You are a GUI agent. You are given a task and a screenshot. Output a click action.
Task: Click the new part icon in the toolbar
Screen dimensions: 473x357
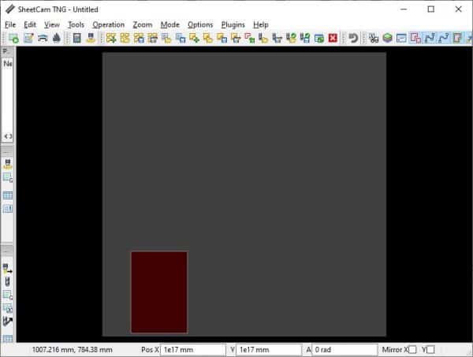coord(13,38)
